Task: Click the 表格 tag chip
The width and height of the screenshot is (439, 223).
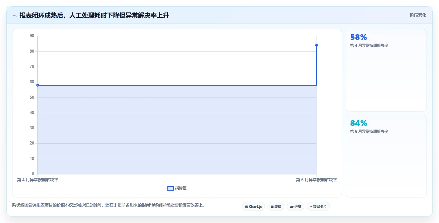Action: pyautogui.click(x=276, y=206)
